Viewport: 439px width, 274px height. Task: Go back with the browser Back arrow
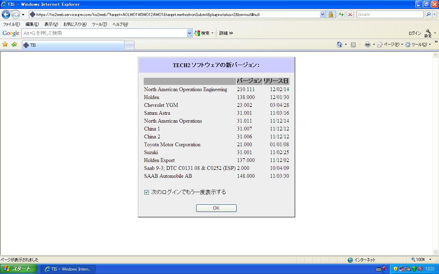[6, 14]
